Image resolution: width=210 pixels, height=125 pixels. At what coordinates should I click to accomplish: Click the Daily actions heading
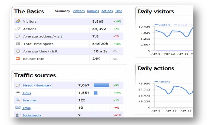click(156, 68)
